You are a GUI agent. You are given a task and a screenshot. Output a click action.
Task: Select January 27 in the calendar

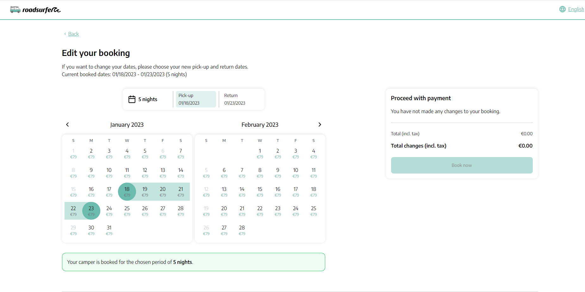[x=163, y=211]
